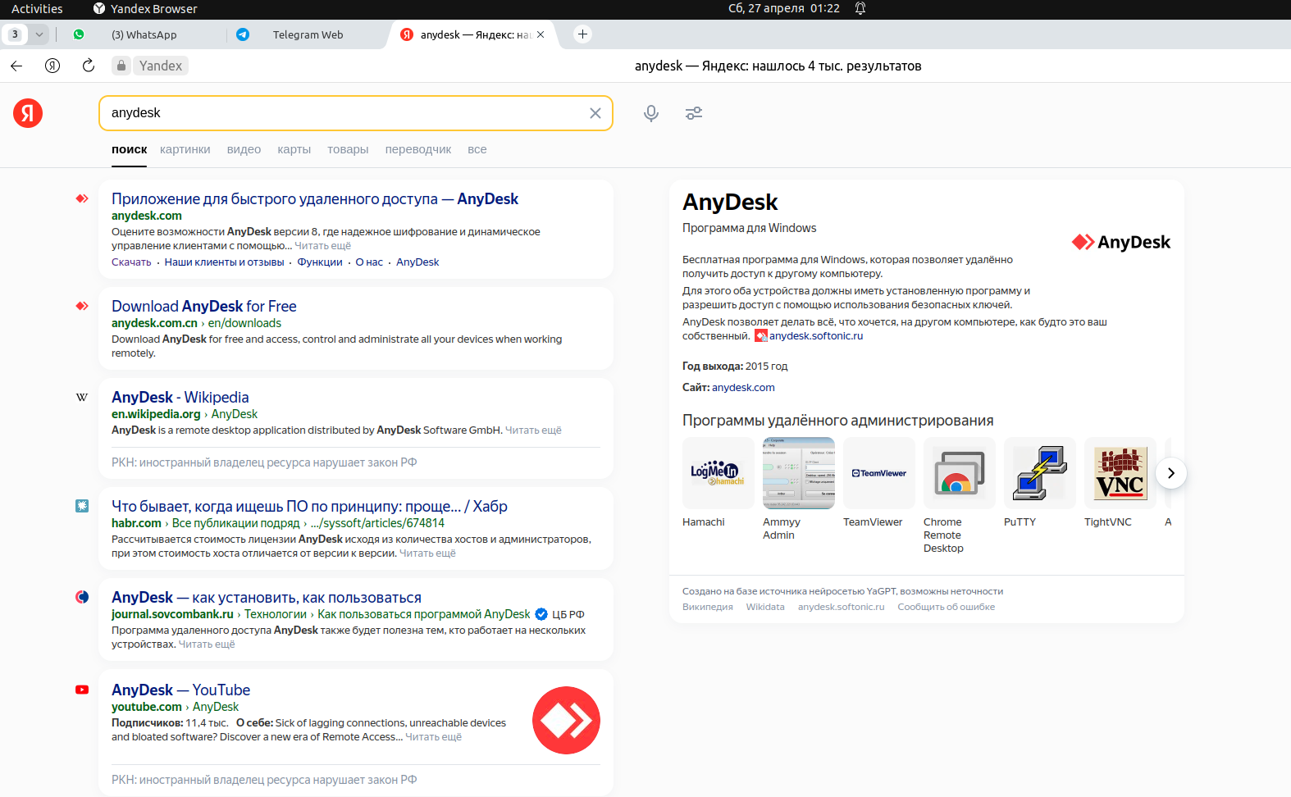Click Сообщить об ошибке link
The width and height of the screenshot is (1291, 797).
(947, 607)
